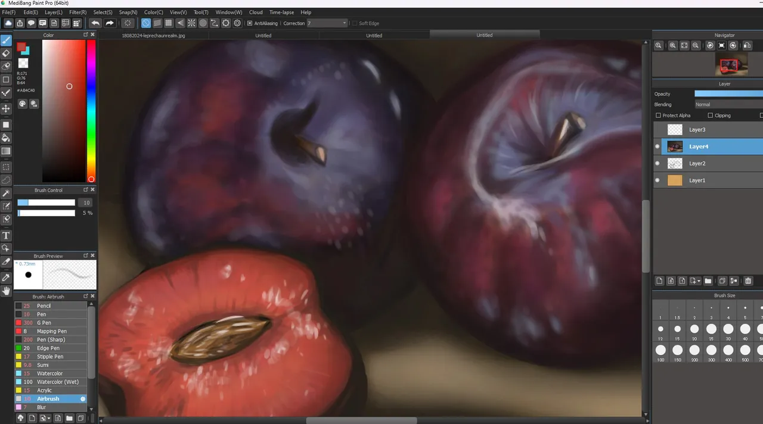Image resolution: width=763 pixels, height=424 pixels.
Task: Zoom in using Navigator magnifier plus
Action: tap(672, 45)
